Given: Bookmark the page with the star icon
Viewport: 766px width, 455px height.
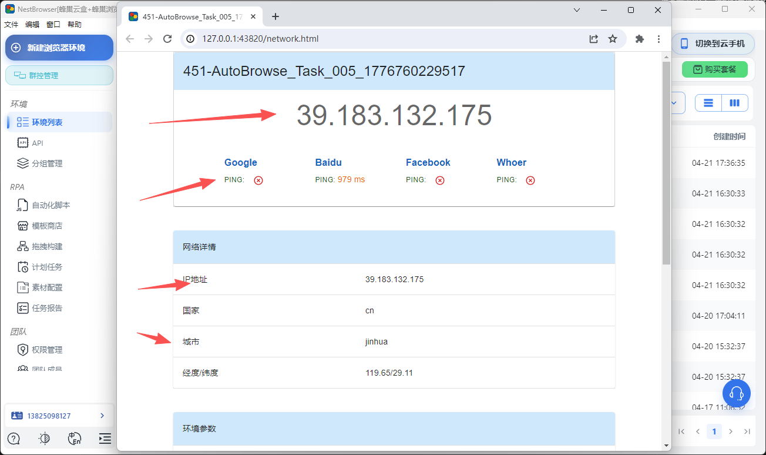Looking at the screenshot, I should coord(613,39).
